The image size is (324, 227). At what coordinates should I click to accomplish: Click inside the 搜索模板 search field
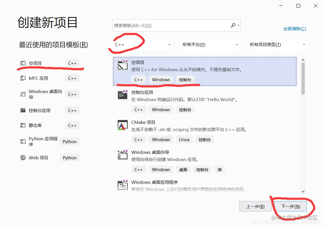(x=170, y=25)
